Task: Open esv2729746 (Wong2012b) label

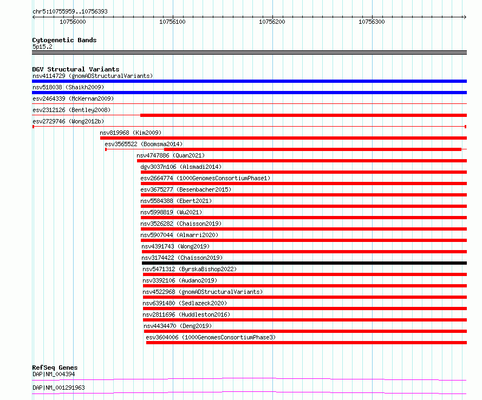Action: pyautogui.click(x=68, y=121)
